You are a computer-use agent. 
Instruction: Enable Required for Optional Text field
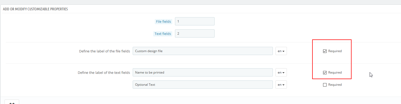pyautogui.click(x=325, y=85)
